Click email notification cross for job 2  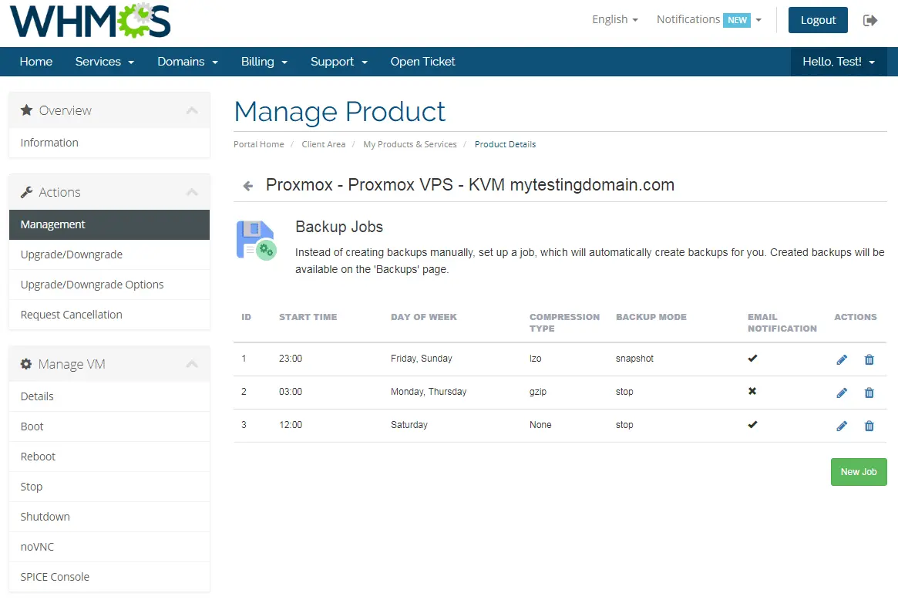click(752, 391)
